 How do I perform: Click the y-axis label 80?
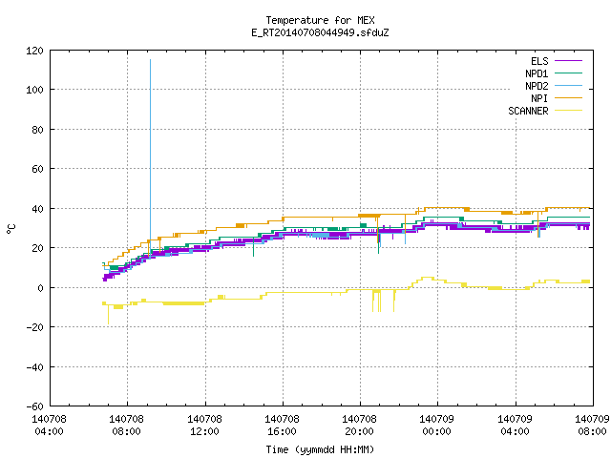pos(38,130)
